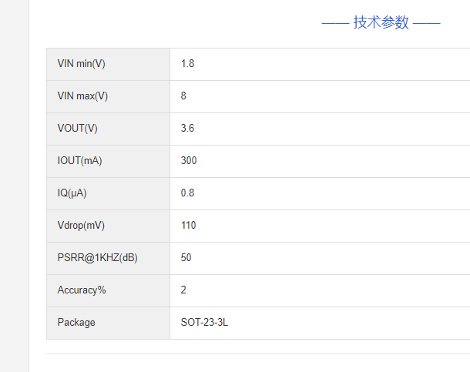470x372 pixels.
Task: Click the 1.8 value for VIN min
Action: click(187, 64)
